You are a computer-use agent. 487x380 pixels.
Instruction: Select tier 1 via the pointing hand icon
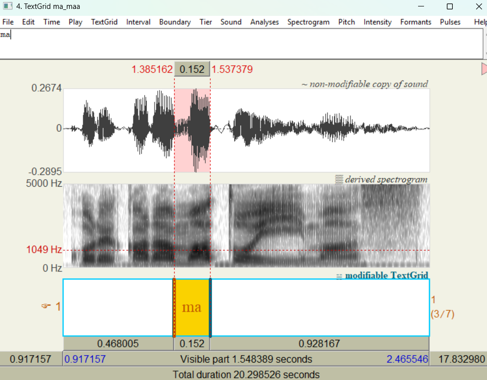[x=46, y=306]
